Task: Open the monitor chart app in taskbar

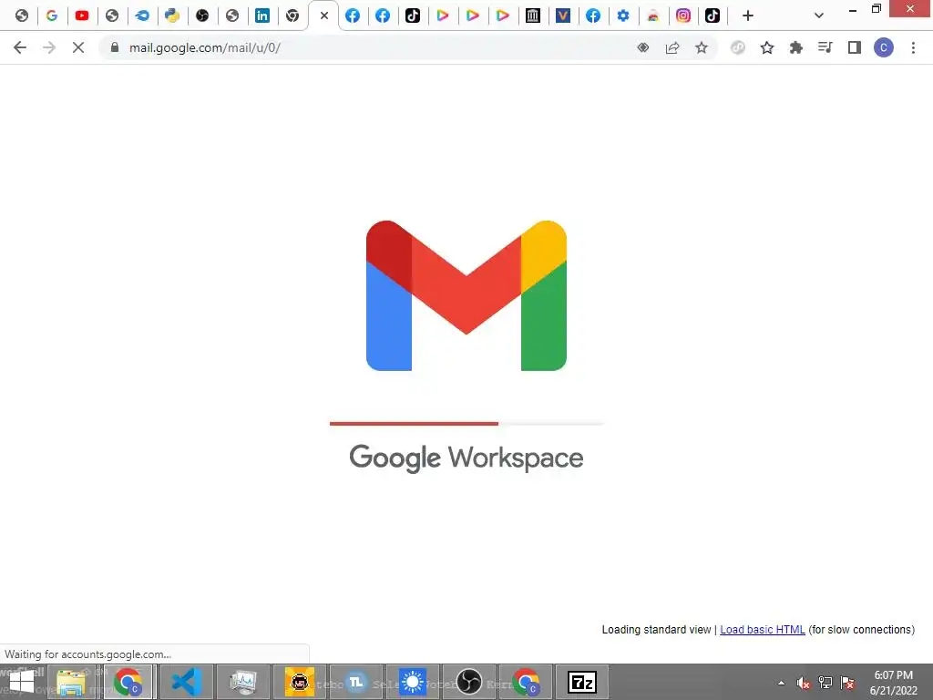Action: [x=243, y=682]
